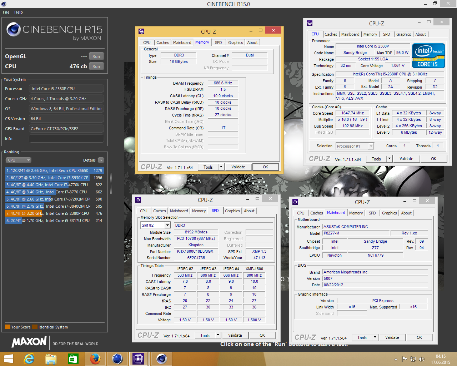Click Validate in processor CPU-Z window
This screenshot has height=366, width=457.
406,159
